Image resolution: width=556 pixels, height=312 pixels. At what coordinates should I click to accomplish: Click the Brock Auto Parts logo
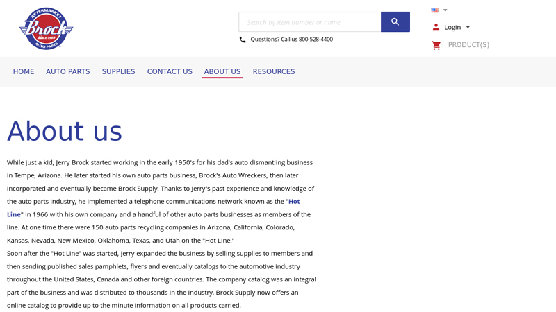(x=46, y=28)
